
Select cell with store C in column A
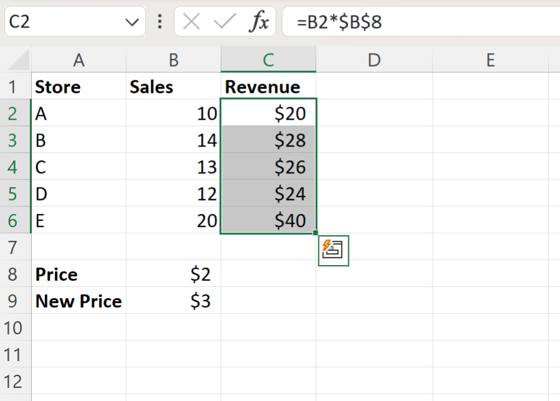tap(79, 167)
